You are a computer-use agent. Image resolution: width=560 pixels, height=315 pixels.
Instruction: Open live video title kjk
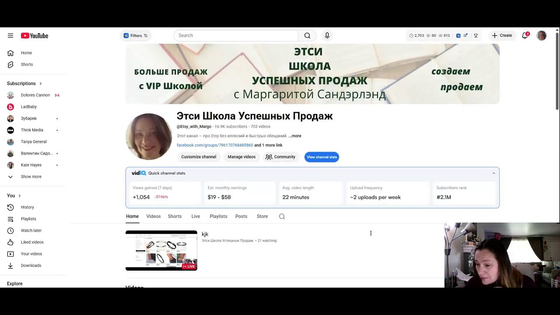(205, 234)
